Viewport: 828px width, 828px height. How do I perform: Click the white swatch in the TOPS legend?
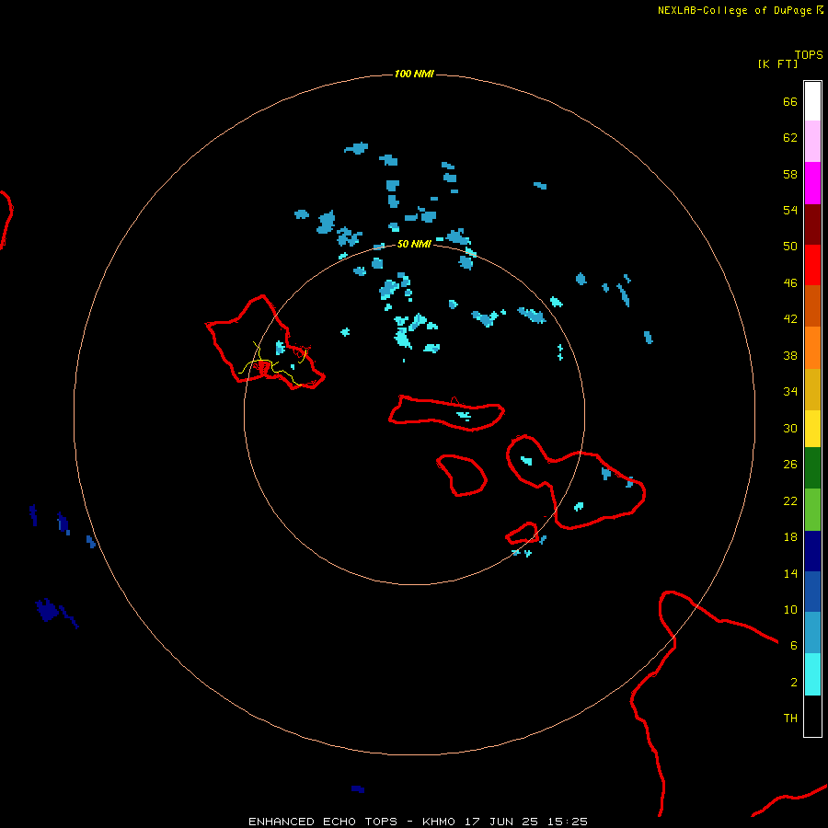click(x=812, y=101)
